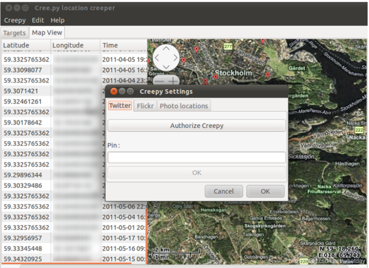Screen dimensions: 369x268
Task: Open the Photo locations tab
Action: tap(184, 106)
